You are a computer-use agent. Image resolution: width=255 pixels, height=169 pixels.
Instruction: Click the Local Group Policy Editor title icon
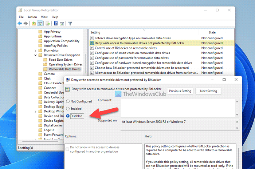(20, 10)
